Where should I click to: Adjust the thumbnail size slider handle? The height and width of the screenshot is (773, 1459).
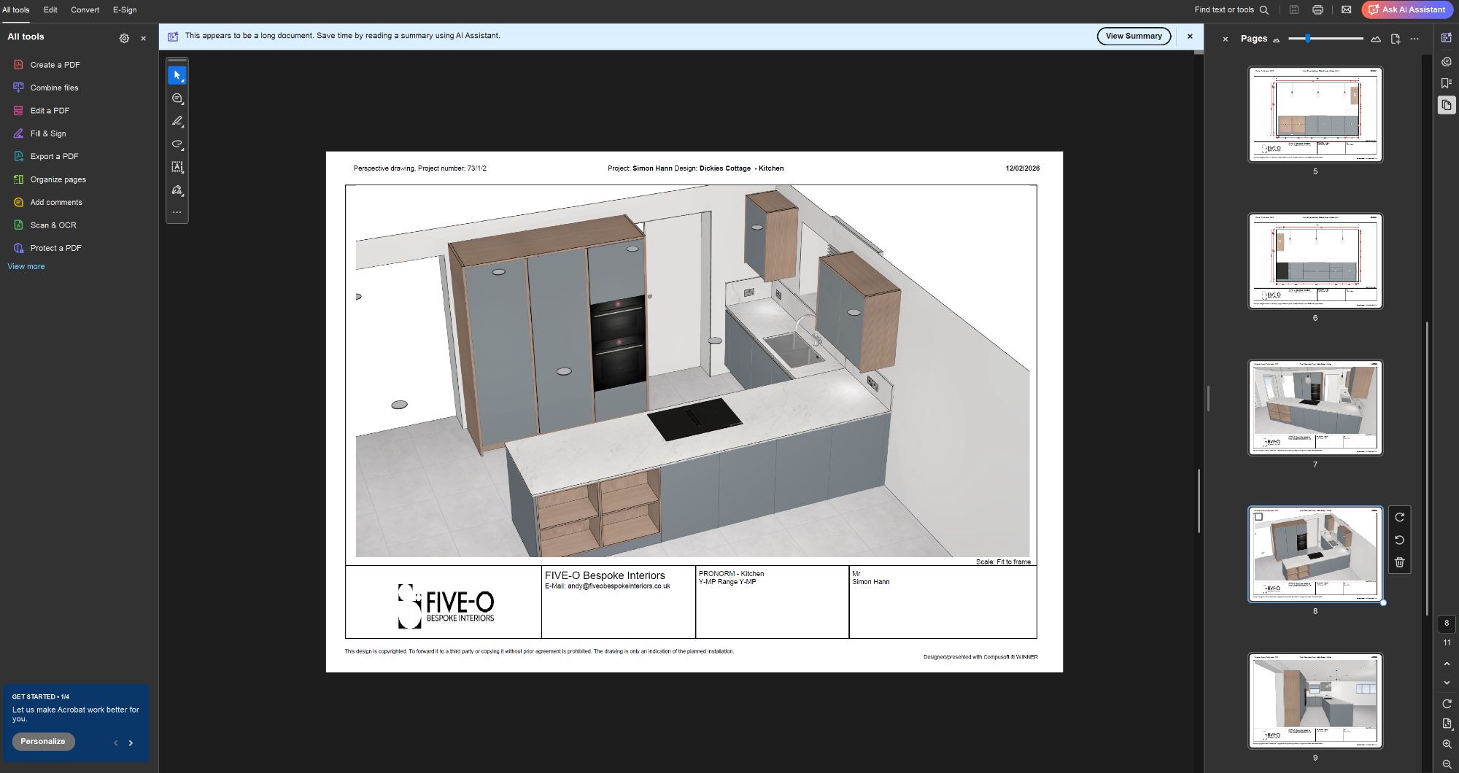1308,39
